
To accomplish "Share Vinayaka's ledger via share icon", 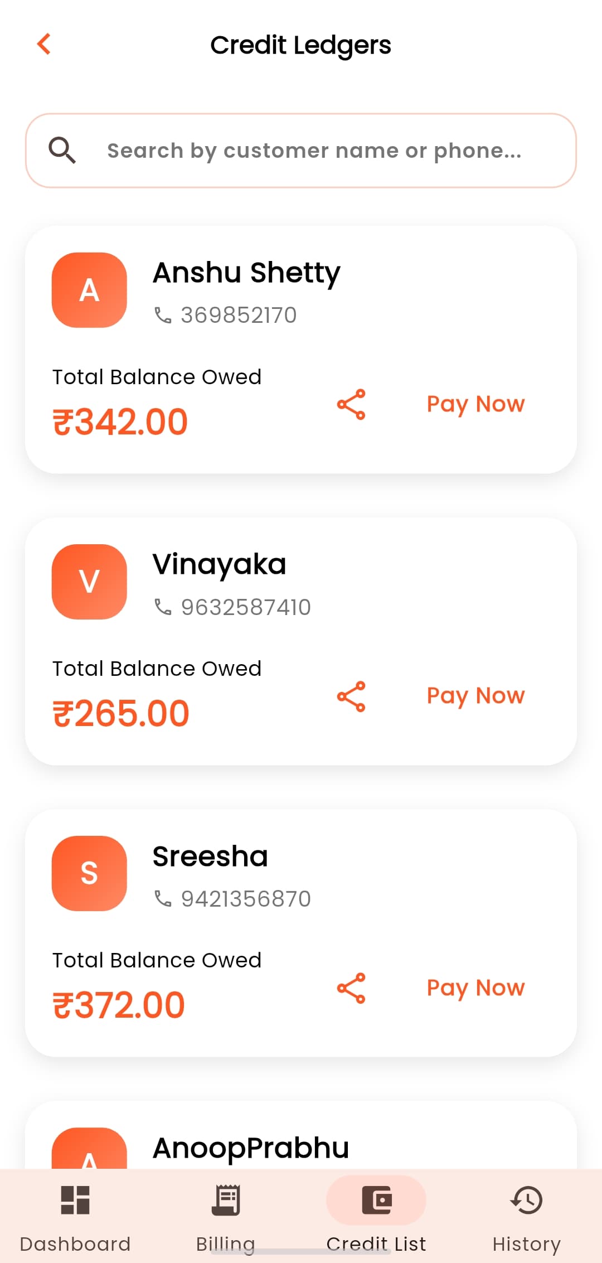I will 351,696.
